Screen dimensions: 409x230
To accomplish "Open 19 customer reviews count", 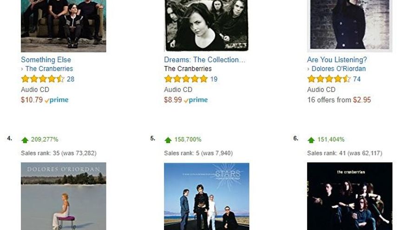I will click(214, 79).
